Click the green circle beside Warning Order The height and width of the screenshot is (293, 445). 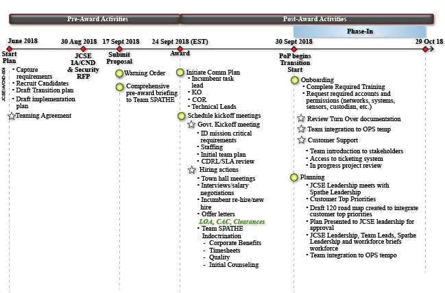(x=119, y=73)
